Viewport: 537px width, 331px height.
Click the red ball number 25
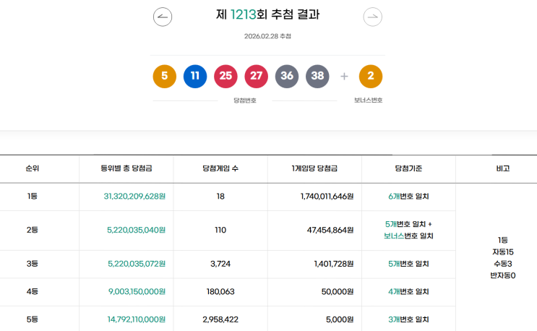click(225, 76)
